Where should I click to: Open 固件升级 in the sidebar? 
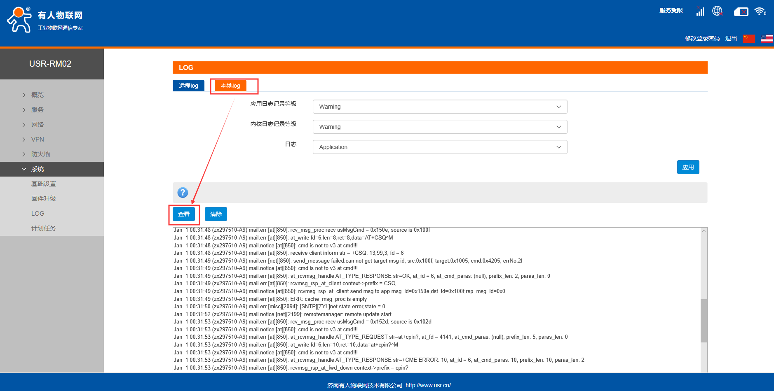pos(44,199)
